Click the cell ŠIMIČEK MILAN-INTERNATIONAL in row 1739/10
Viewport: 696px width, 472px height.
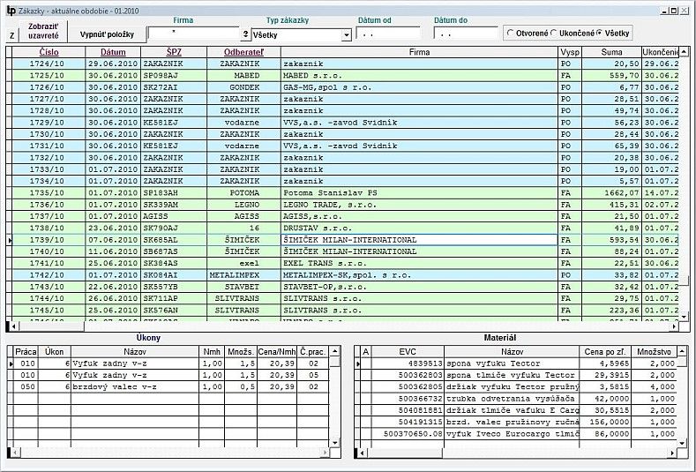[x=419, y=240]
